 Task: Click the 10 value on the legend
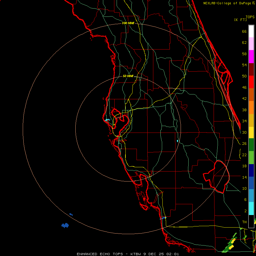click(x=244, y=188)
